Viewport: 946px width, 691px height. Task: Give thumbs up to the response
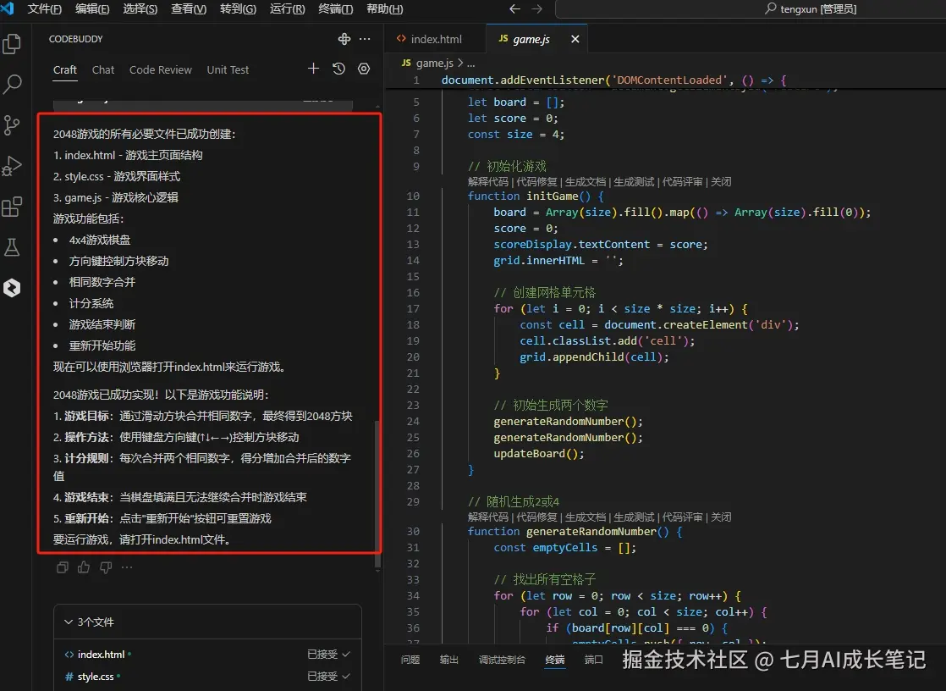tap(84, 567)
